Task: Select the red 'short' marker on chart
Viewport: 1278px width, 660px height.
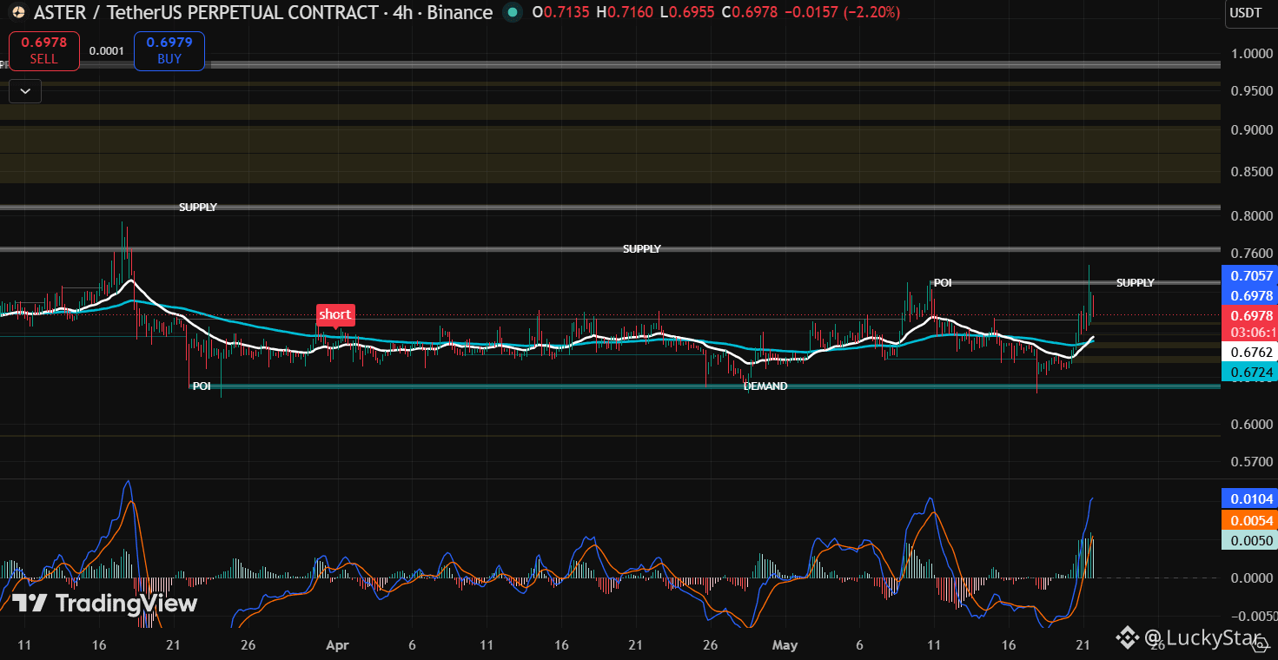Action: [335, 314]
